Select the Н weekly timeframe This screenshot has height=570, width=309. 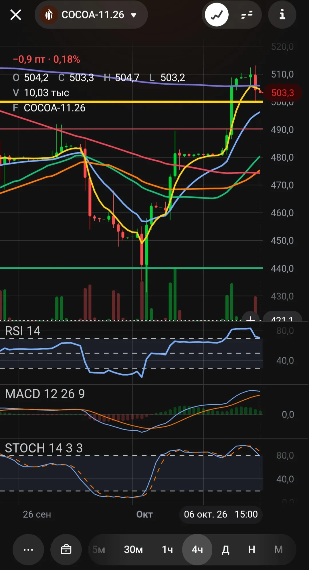(x=251, y=549)
